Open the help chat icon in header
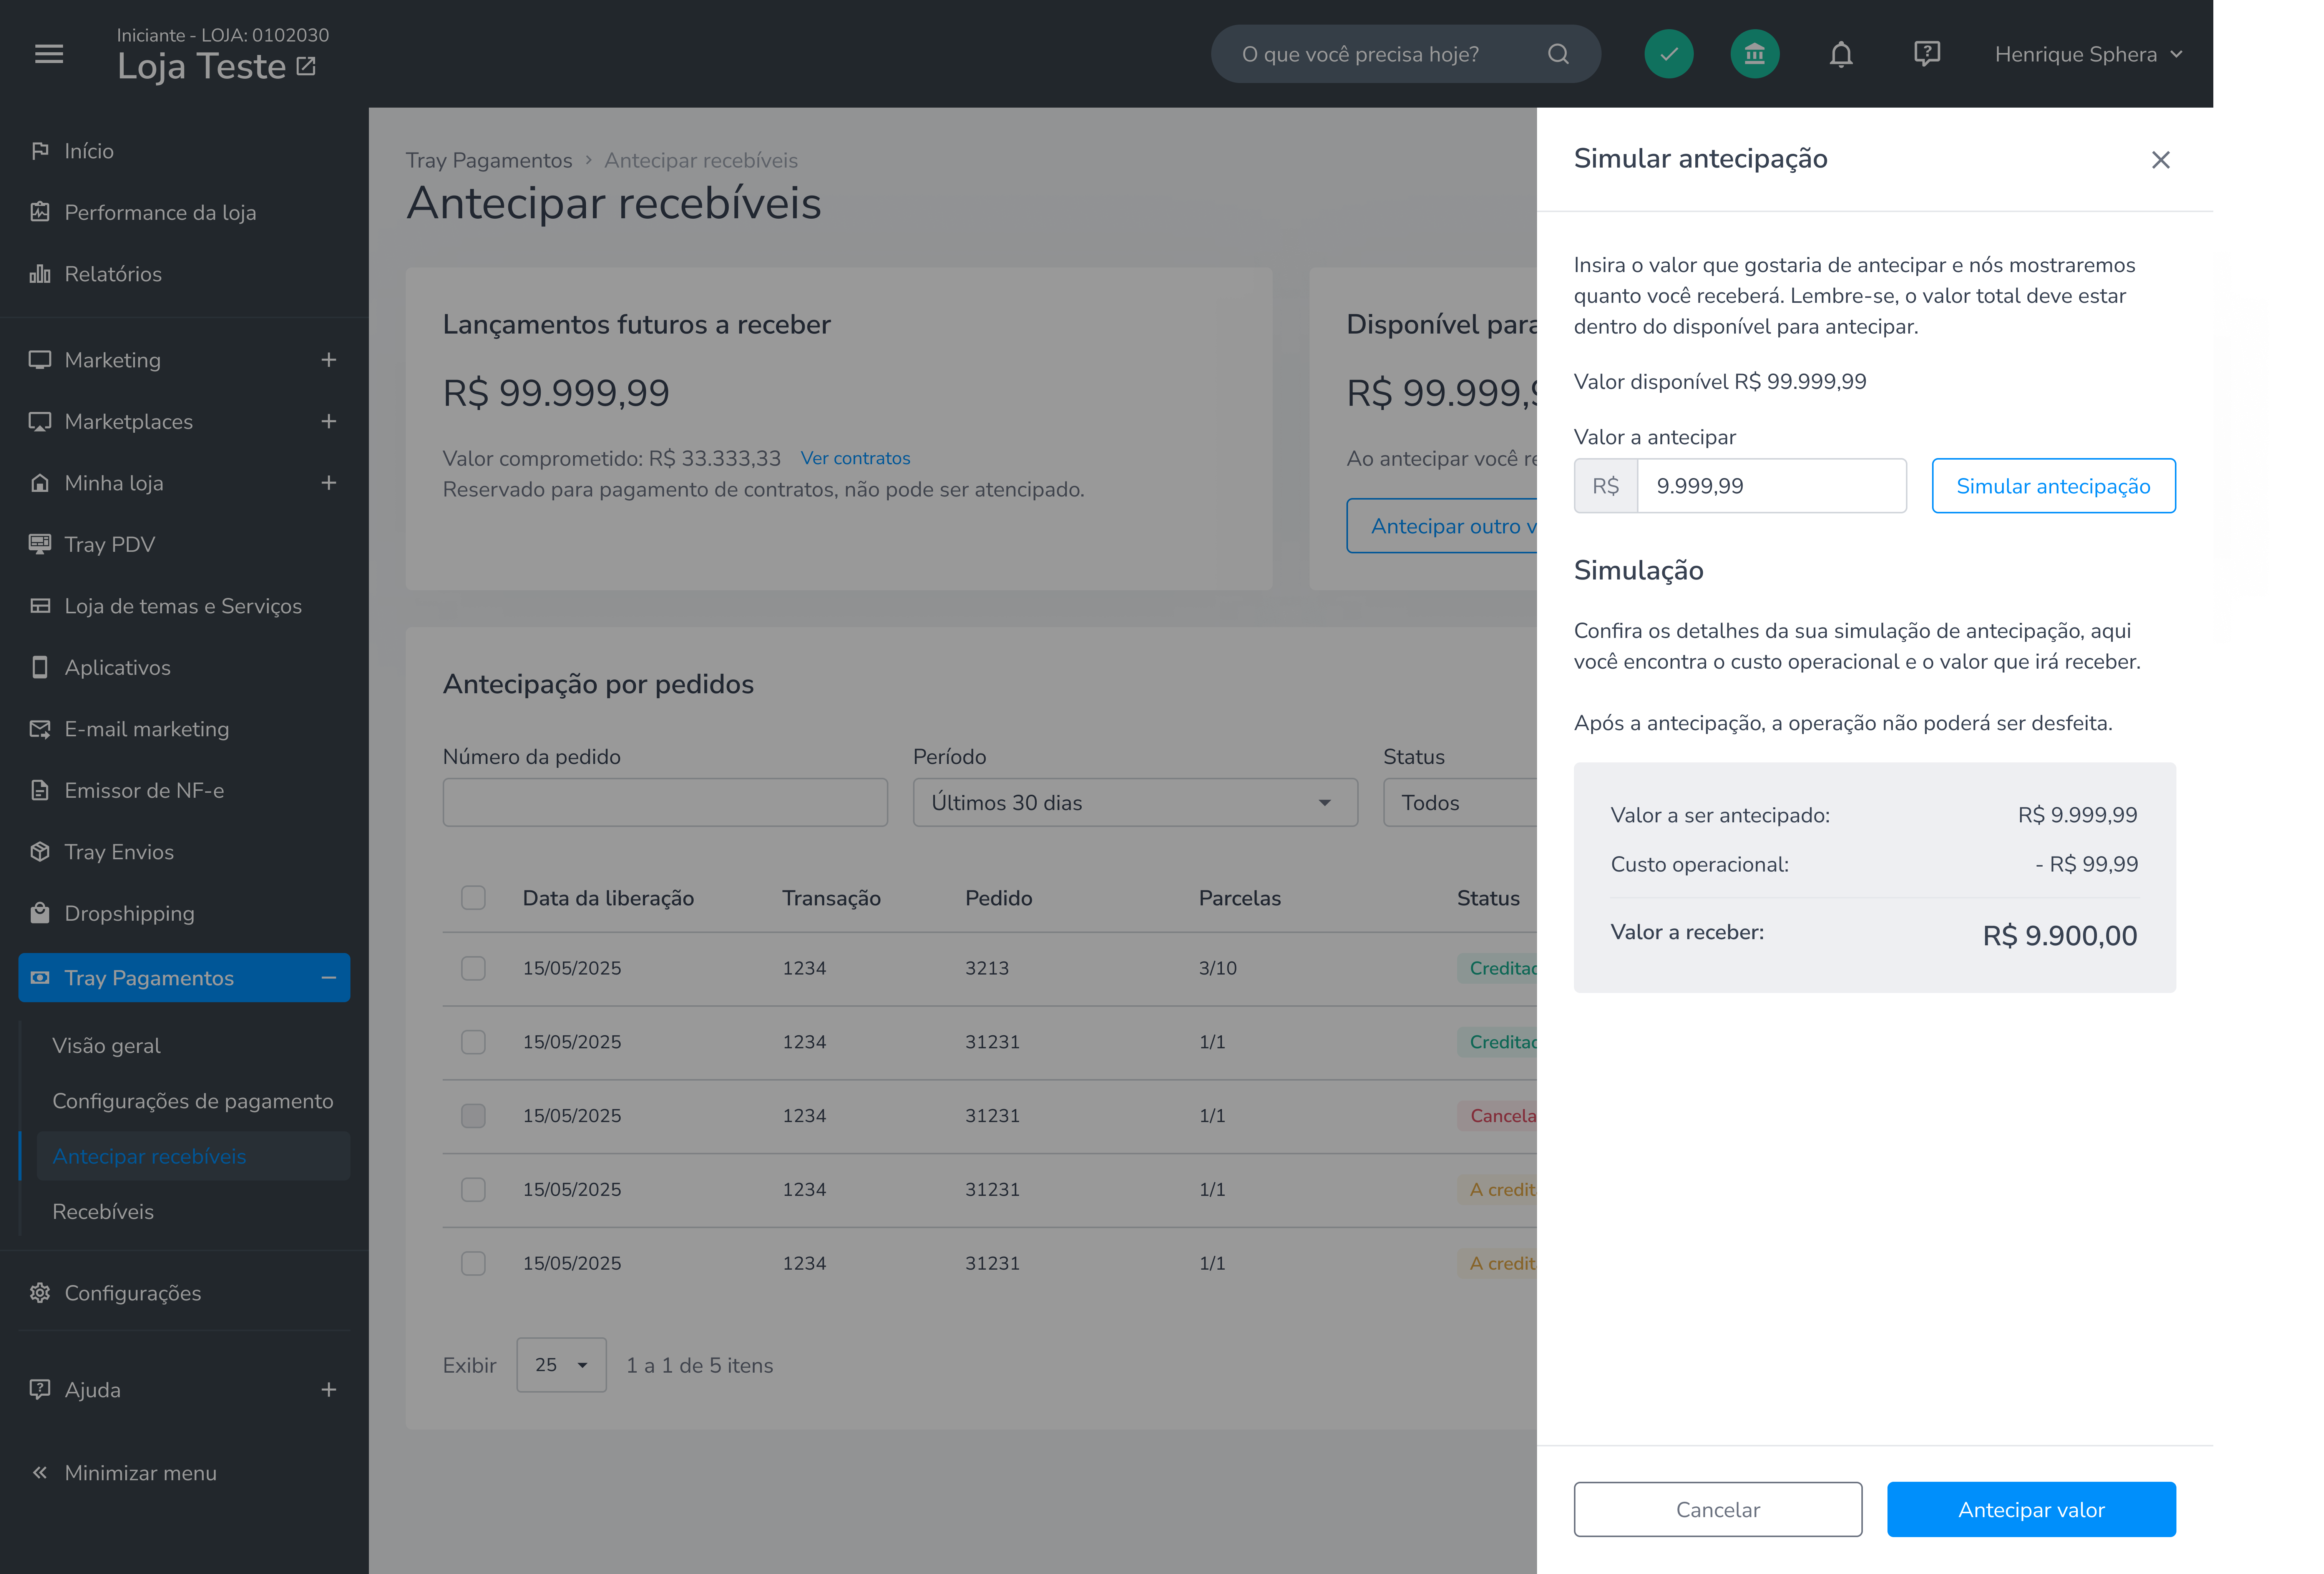Viewport: 2324px width, 1574px height. [1927, 54]
